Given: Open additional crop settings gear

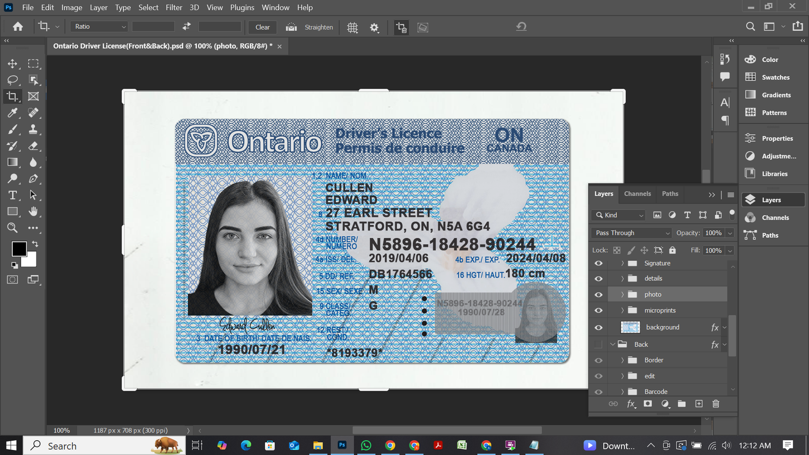Looking at the screenshot, I should click(374, 27).
